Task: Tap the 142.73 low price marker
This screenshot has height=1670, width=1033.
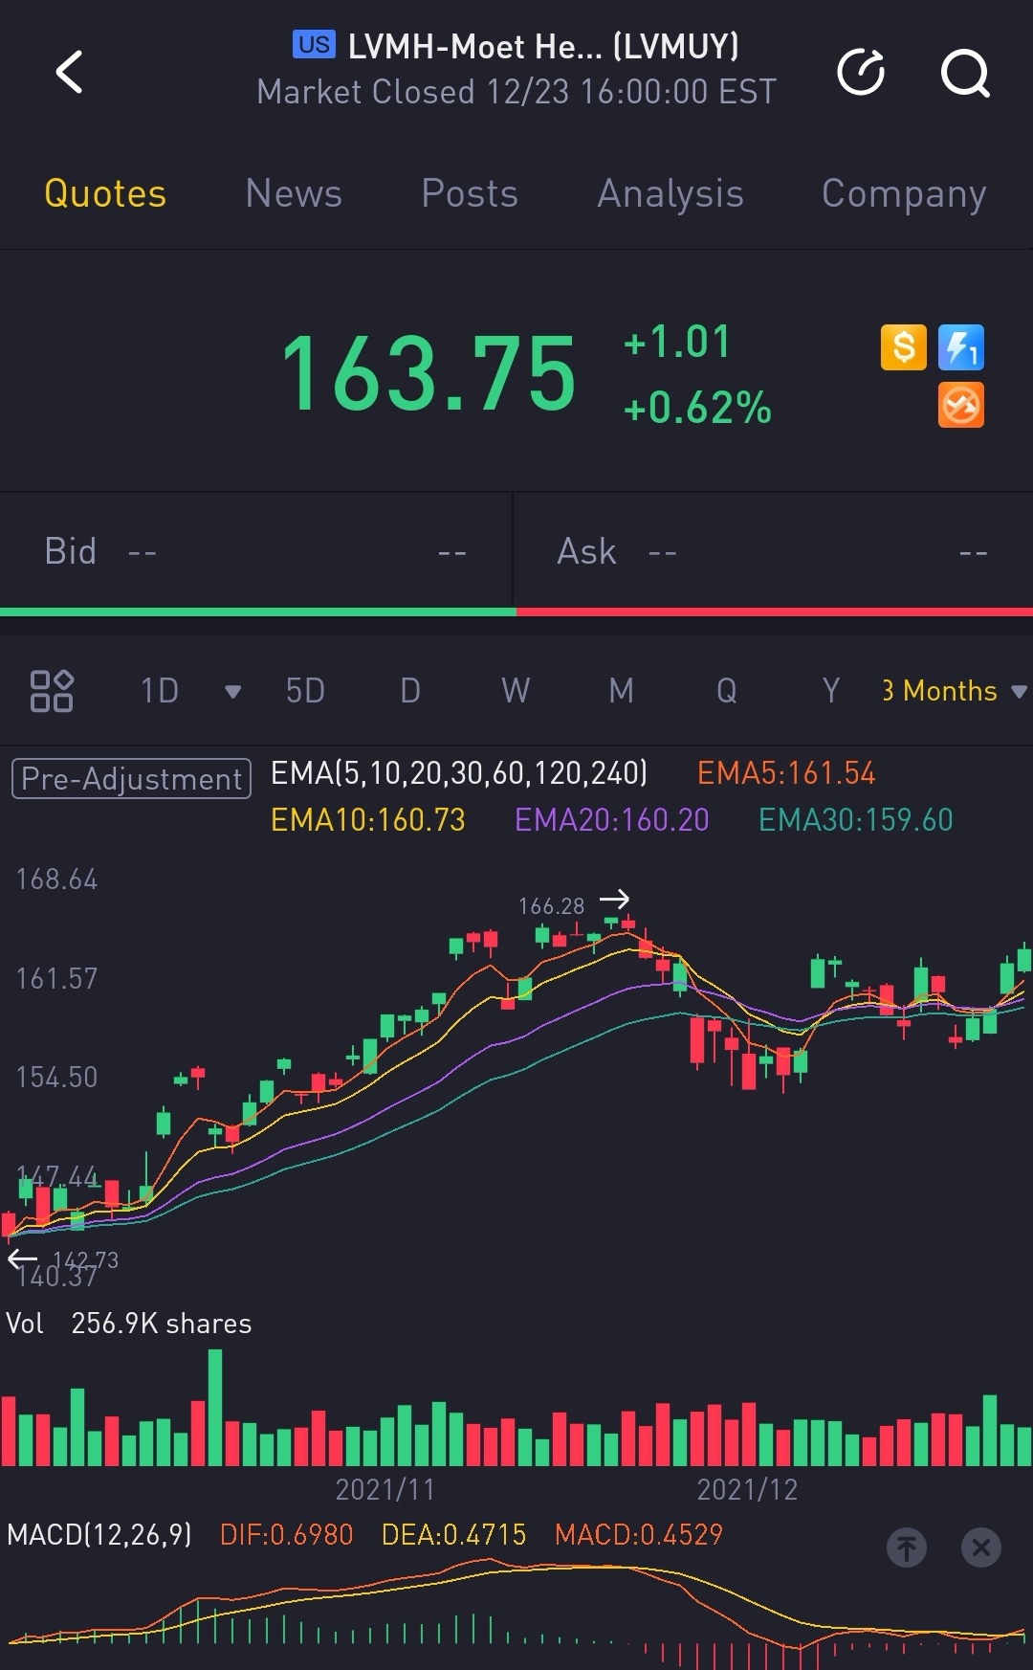Action: (x=86, y=1259)
